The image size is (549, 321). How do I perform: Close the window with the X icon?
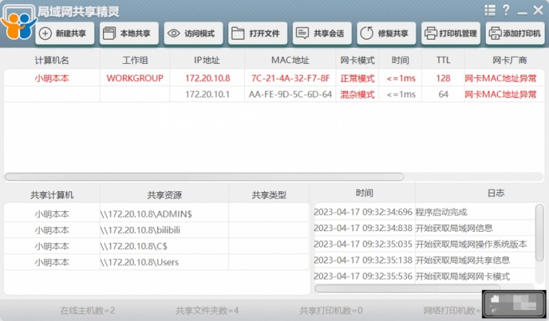coord(538,10)
